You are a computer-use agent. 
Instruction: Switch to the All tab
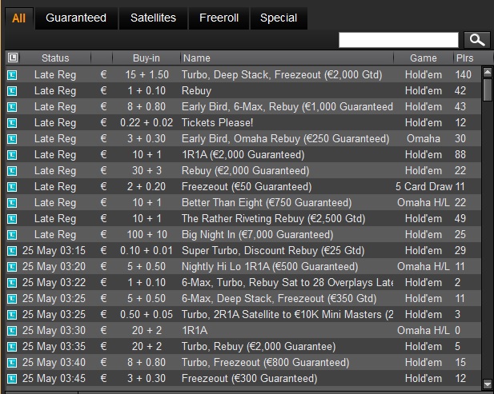(19, 18)
